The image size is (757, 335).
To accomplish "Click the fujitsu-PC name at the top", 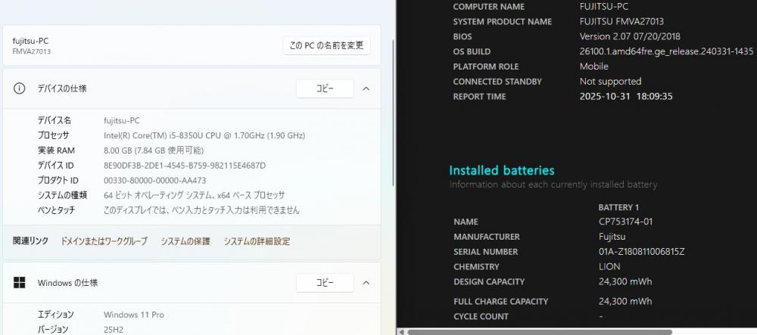I will (31, 41).
